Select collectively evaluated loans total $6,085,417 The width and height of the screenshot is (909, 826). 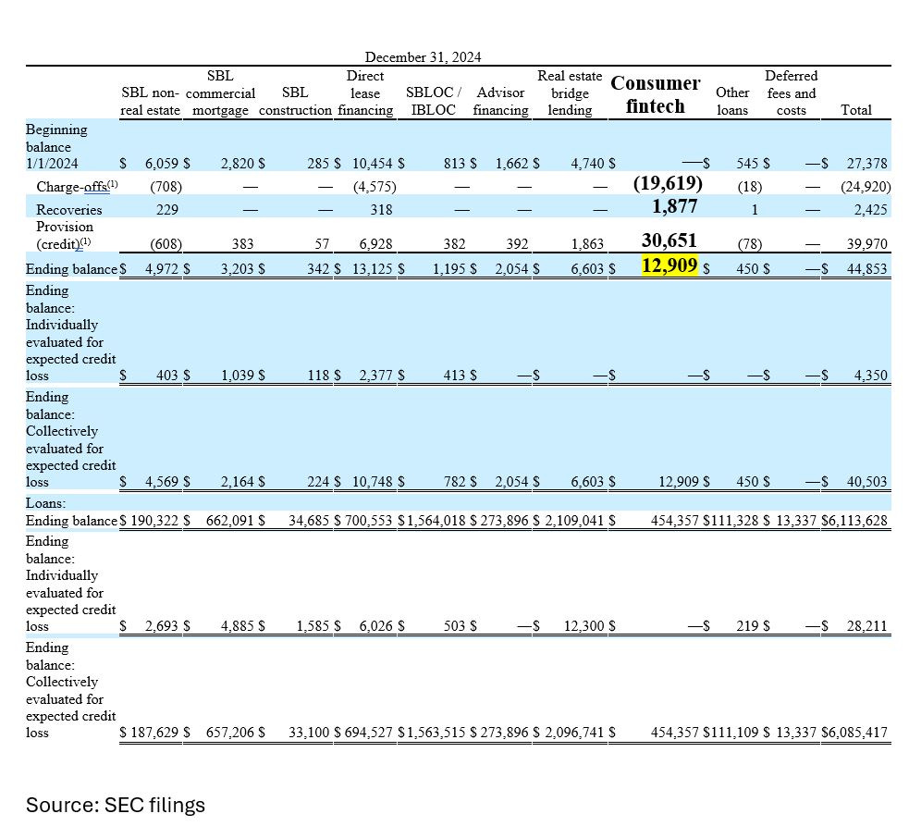click(854, 733)
